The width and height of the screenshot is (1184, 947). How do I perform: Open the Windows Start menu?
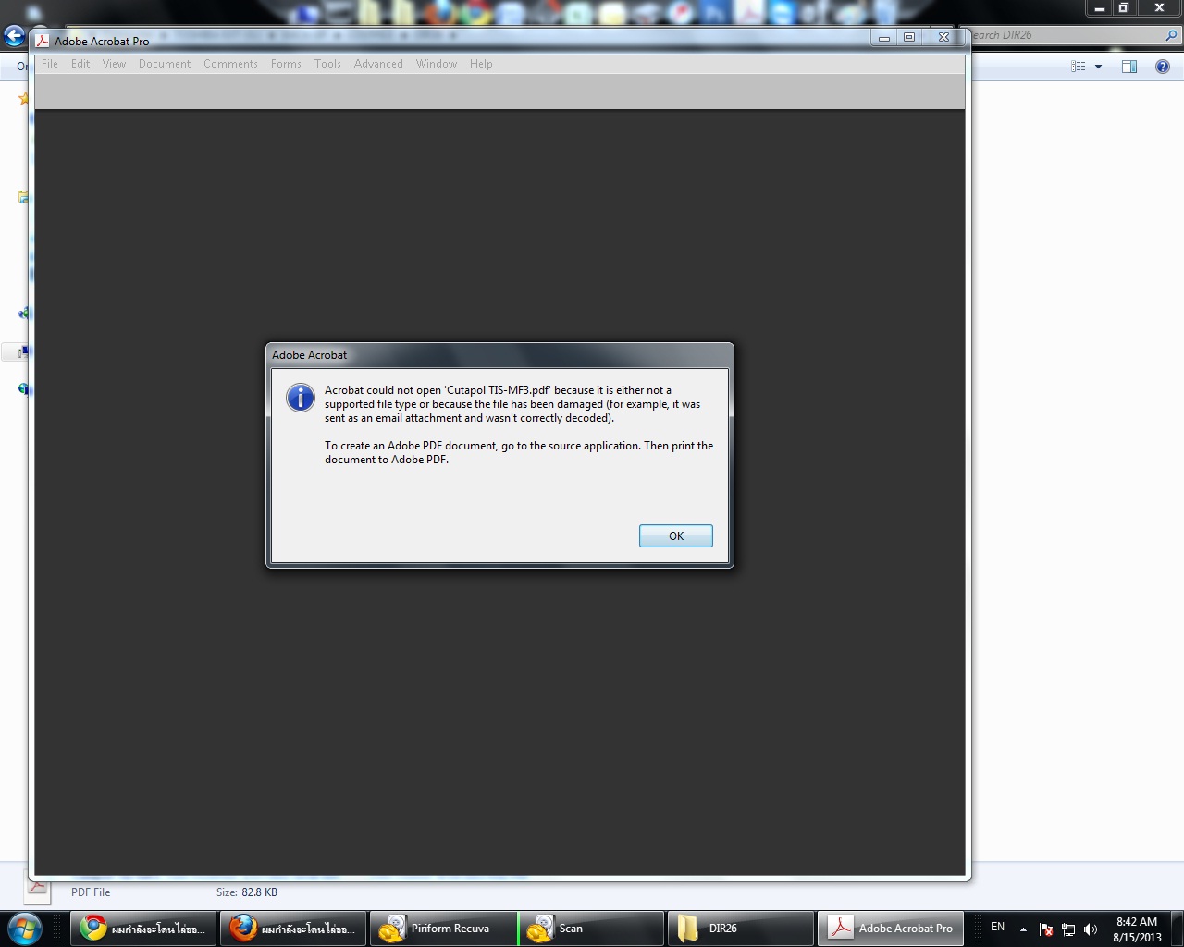point(25,928)
